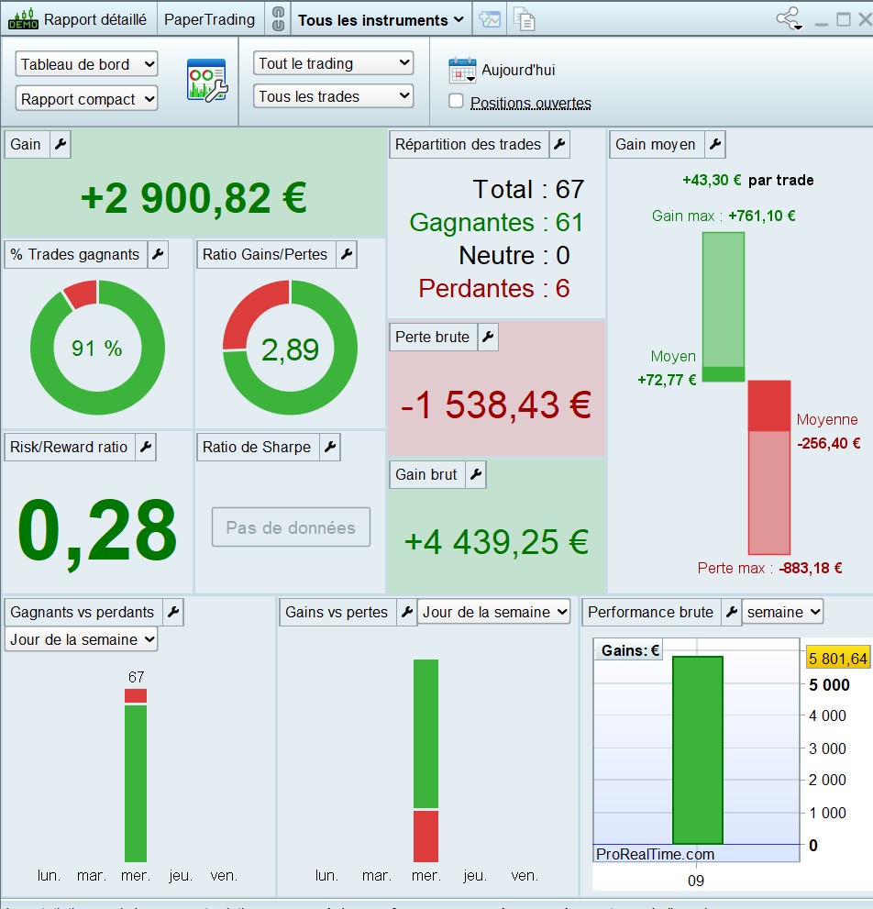
Task: Click the chain link grouping icon
Action: pos(278,19)
